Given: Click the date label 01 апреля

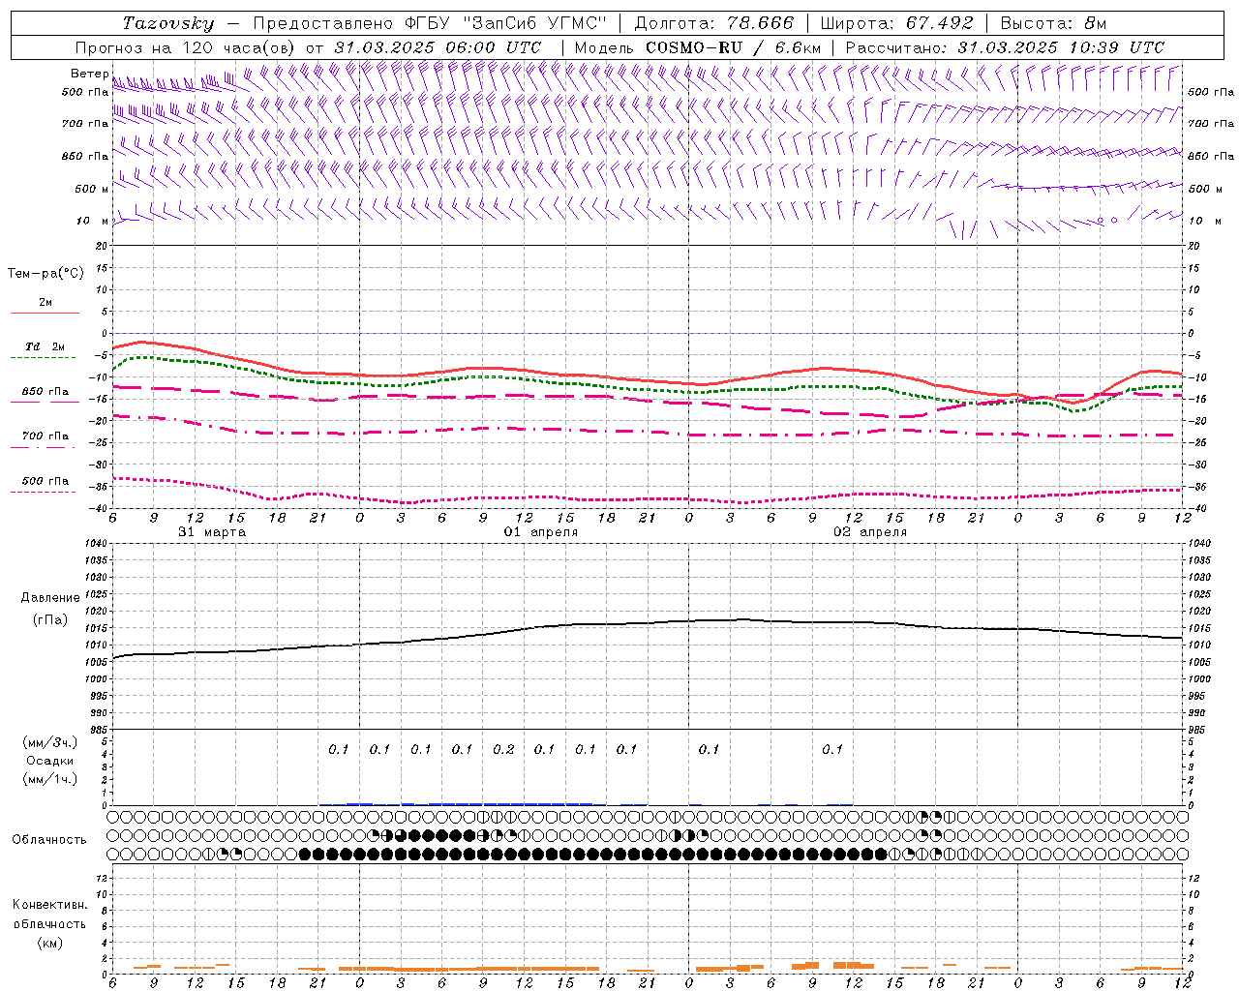Looking at the screenshot, I should 541,532.
